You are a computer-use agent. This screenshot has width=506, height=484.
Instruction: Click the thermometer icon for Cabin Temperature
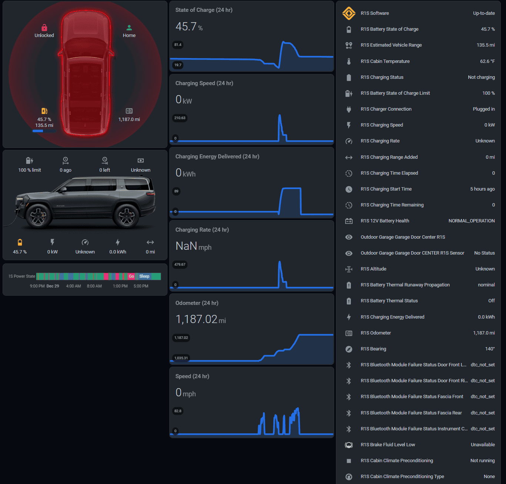(x=349, y=61)
